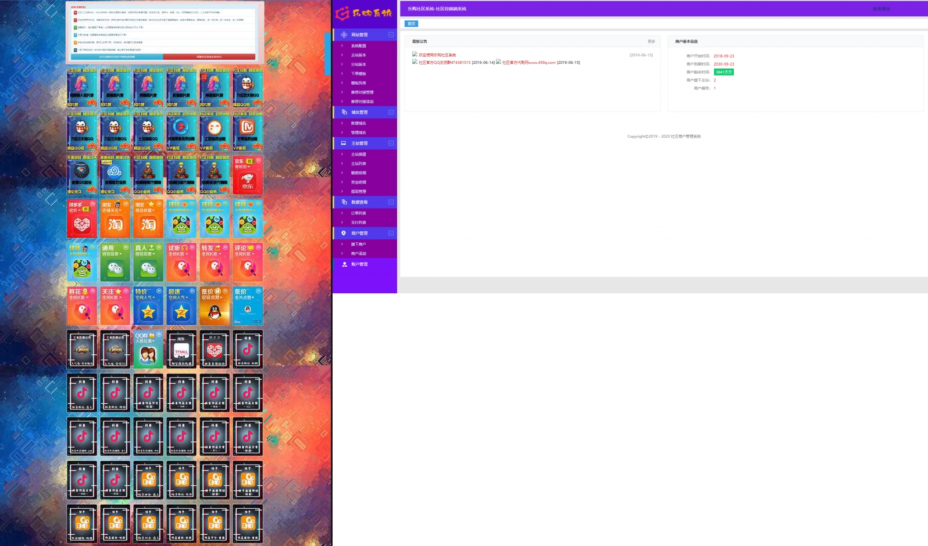Click 安全退出 in the top bar

click(x=881, y=9)
